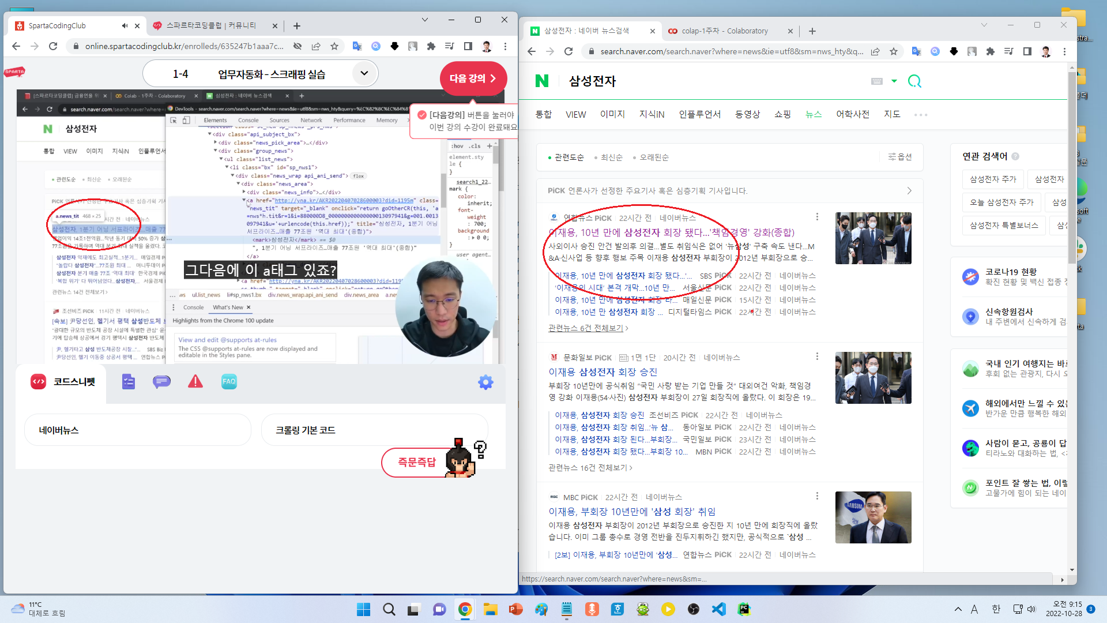Open 옵션 search options

(x=900, y=157)
